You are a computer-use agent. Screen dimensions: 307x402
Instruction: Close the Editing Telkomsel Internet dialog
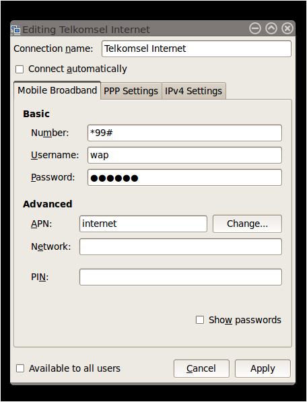coord(287,28)
